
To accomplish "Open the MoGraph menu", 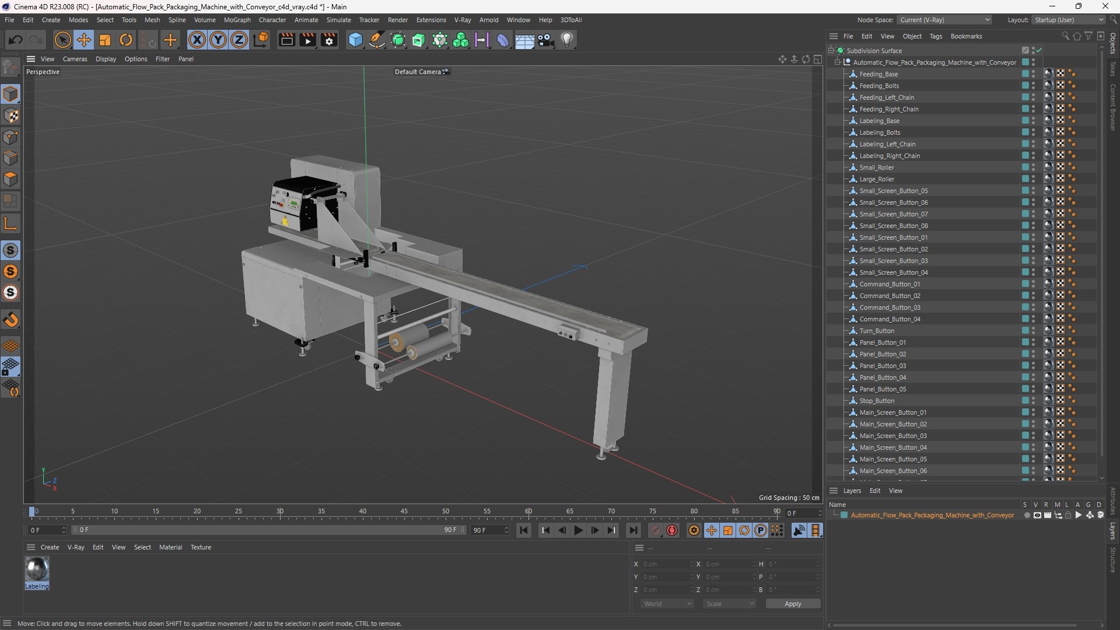I will point(237,20).
